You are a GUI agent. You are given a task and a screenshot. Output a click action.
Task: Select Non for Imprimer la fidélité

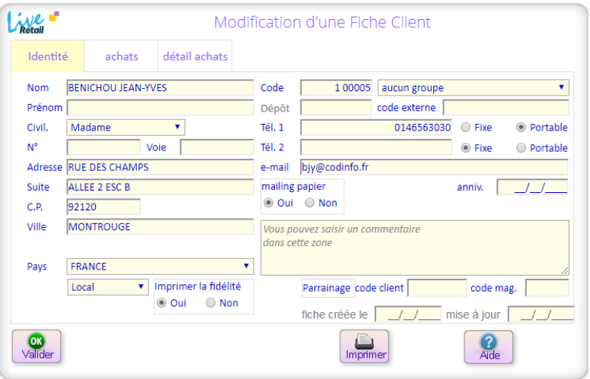[x=211, y=303]
